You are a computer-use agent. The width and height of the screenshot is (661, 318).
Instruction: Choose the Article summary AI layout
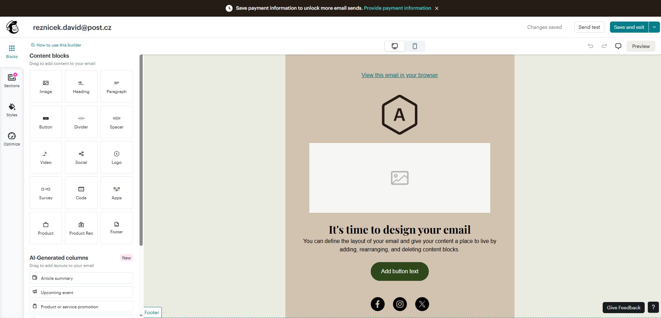81,278
